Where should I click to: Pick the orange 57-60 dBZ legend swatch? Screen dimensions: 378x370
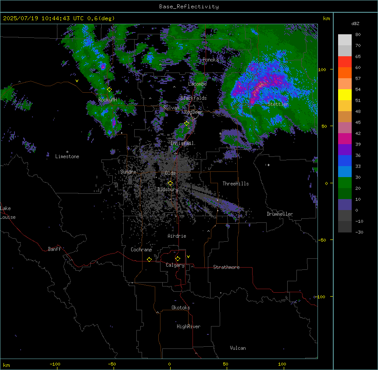[x=345, y=73]
